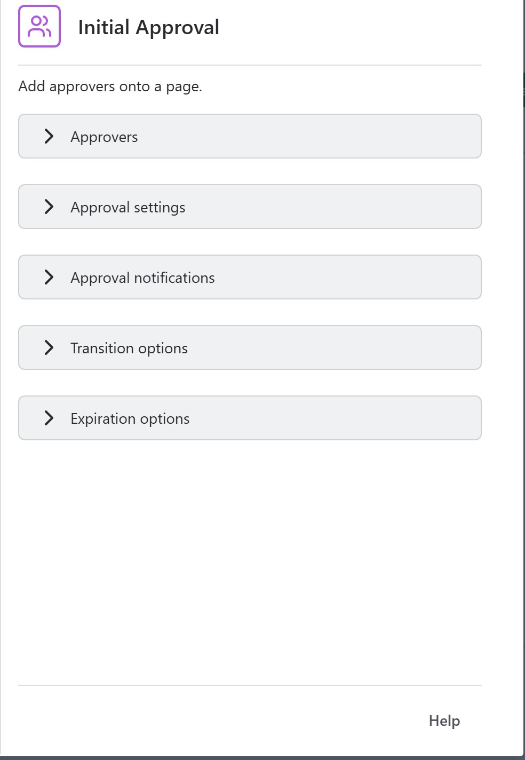
Task: Click the Initial Approval title text
Action: point(149,27)
